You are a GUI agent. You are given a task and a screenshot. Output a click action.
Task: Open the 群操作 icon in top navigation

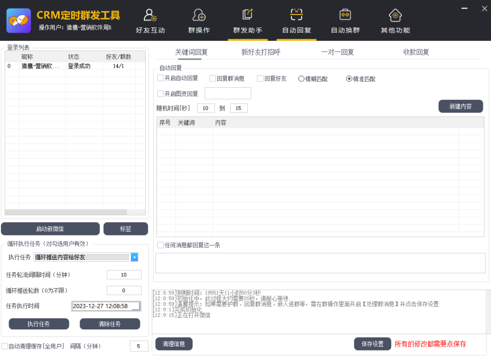click(199, 15)
